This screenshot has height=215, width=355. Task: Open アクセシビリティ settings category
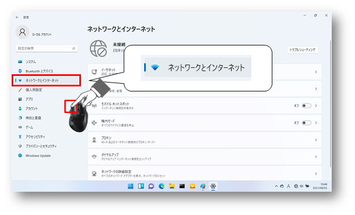pos(32,137)
